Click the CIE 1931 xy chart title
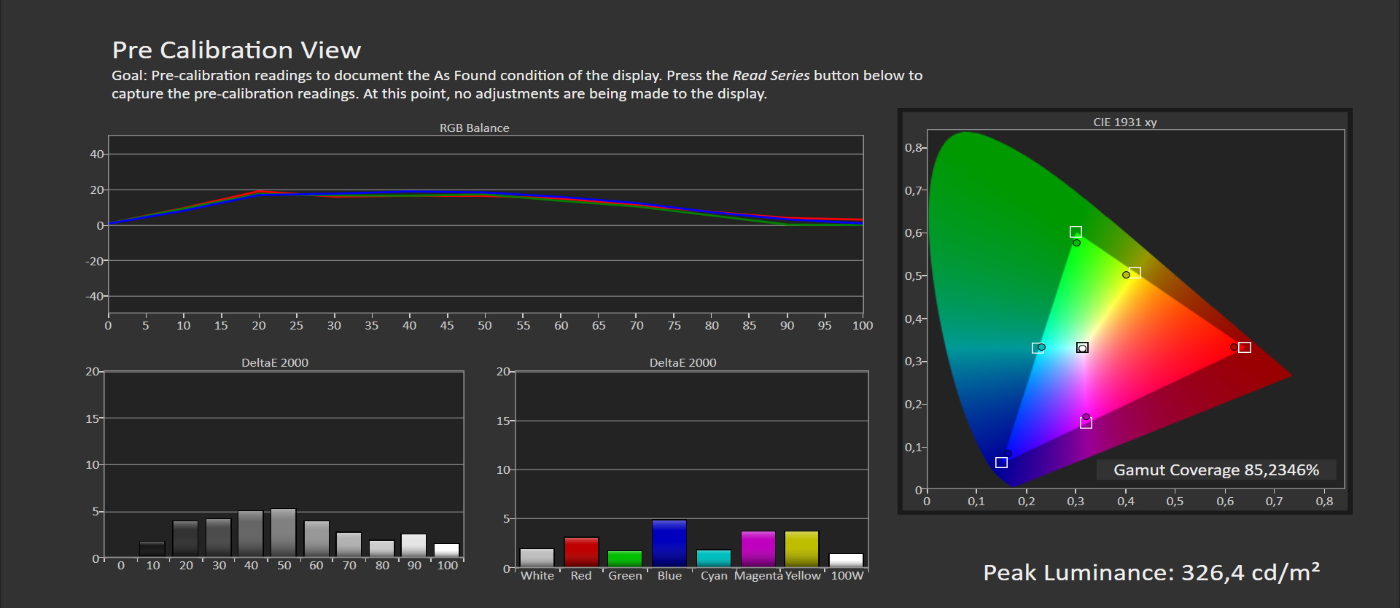Image resolution: width=1400 pixels, height=608 pixels. (x=1124, y=122)
